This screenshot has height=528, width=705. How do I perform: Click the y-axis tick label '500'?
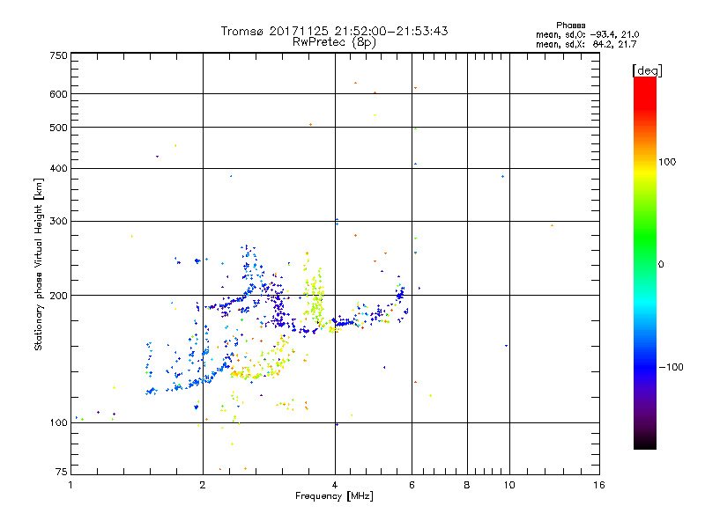(59, 128)
